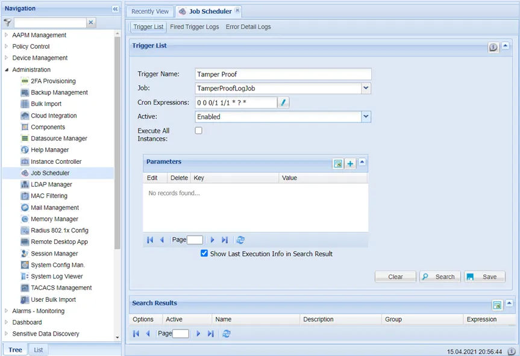Open the Active dropdown
Viewport: 520px width, 356px height.
(x=366, y=116)
